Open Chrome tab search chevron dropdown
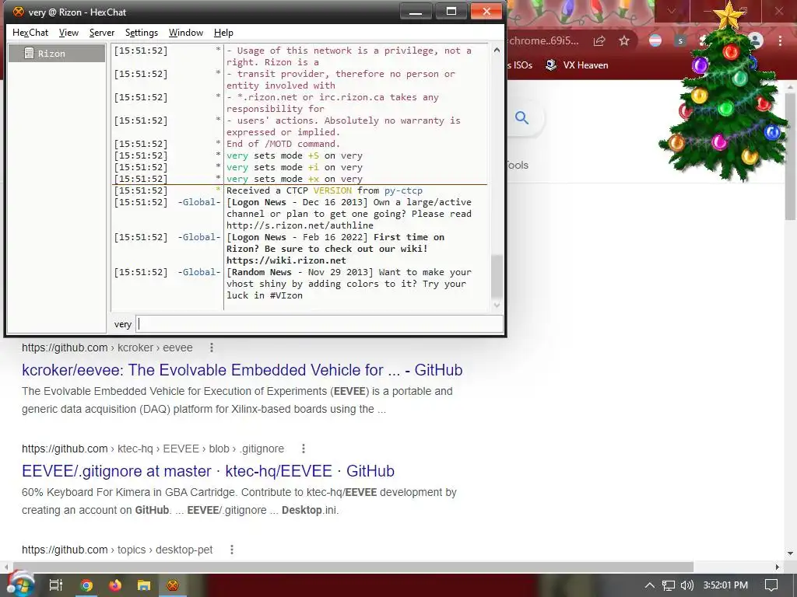This screenshot has height=597, width=797. pyautogui.click(x=672, y=11)
